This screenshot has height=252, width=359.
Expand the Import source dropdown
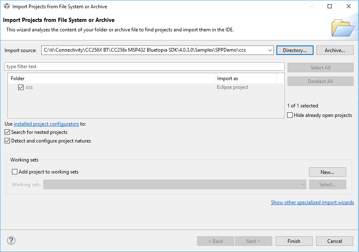pyautogui.click(x=270, y=50)
